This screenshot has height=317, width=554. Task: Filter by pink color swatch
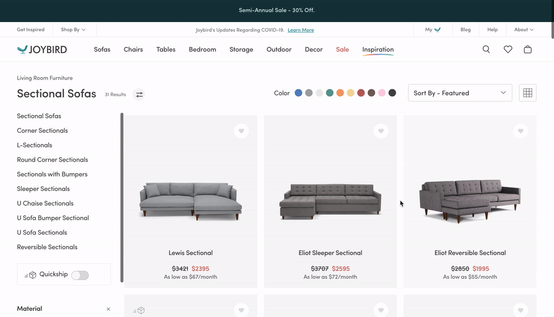[382, 93]
